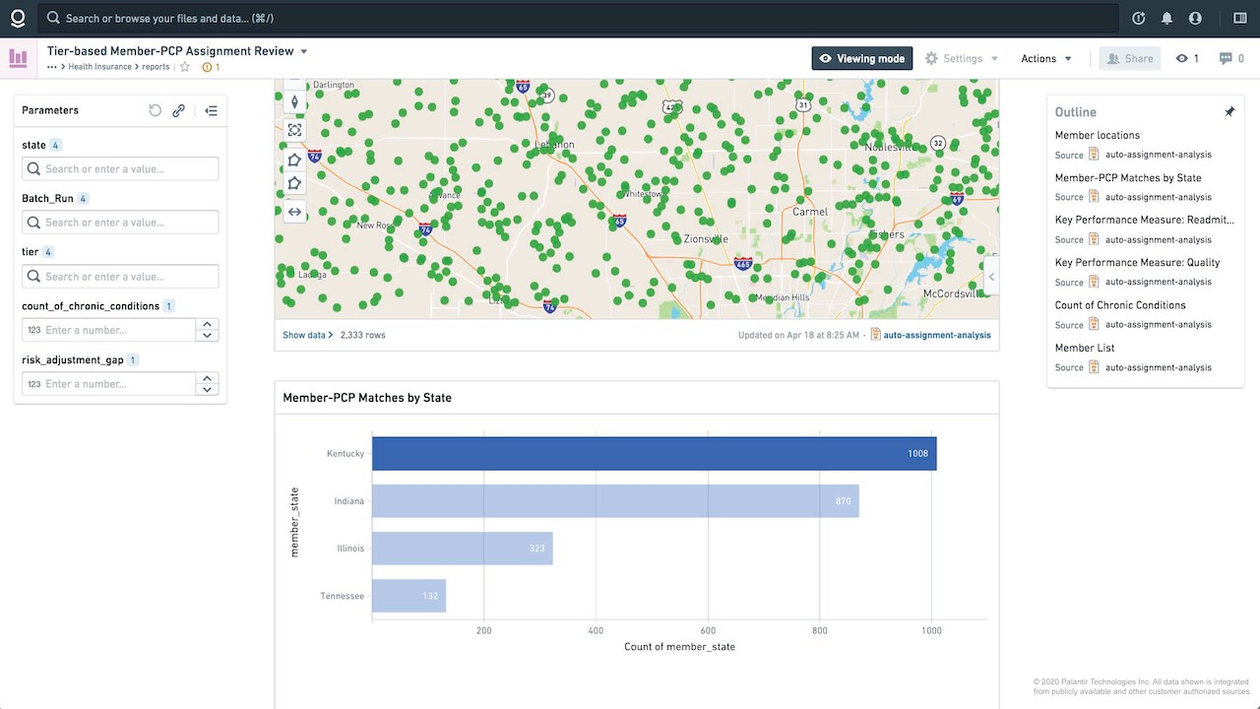This screenshot has height=709, width=1260.
Task: Click the risk_adjustment_gap number field
Action: 108,384
